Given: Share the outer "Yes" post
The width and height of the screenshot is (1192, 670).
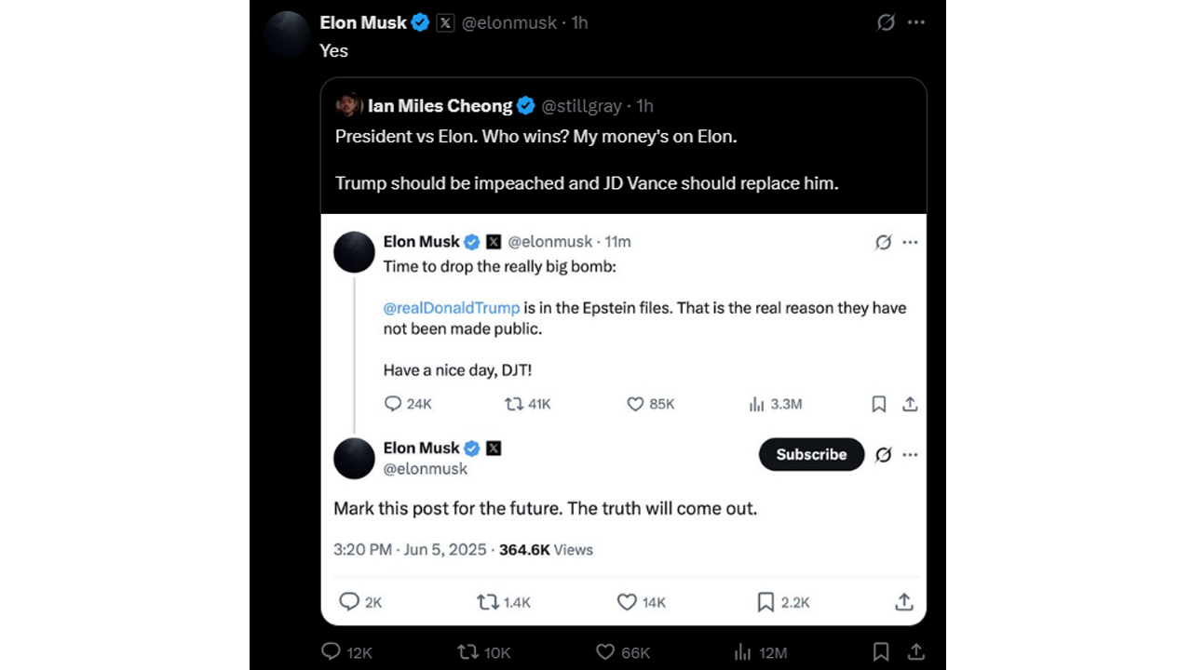Looking at the screenshot, I should pos(915,651).
